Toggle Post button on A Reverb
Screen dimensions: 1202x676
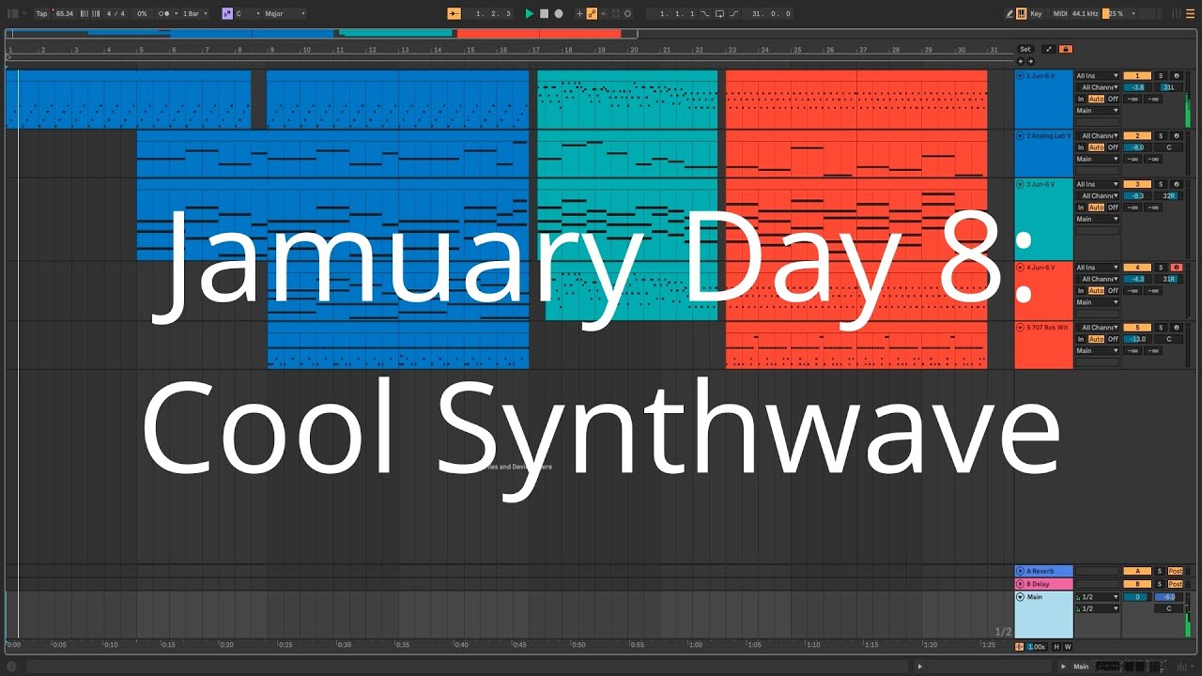(x=1176, y=571)
